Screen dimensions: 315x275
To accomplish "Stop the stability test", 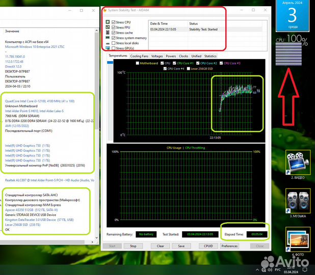I will [x=133, y=246].
